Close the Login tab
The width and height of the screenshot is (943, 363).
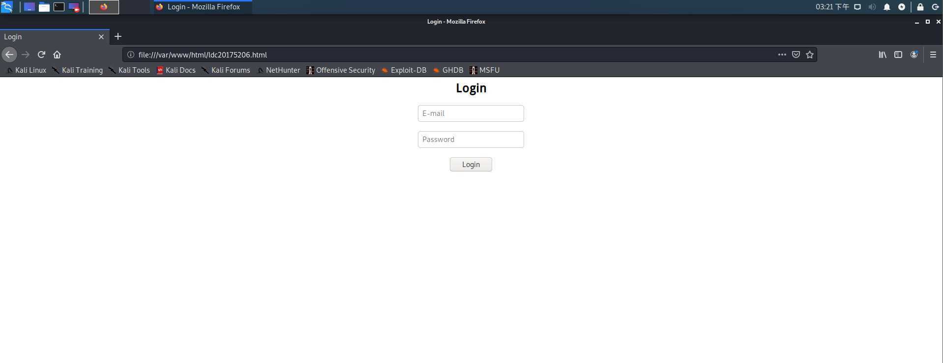(101, 37)
